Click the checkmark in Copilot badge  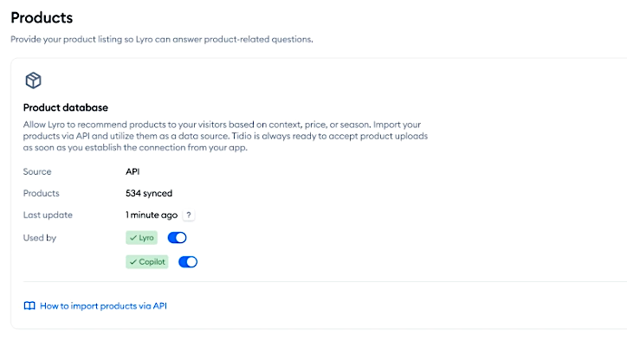tap(133, 262)
